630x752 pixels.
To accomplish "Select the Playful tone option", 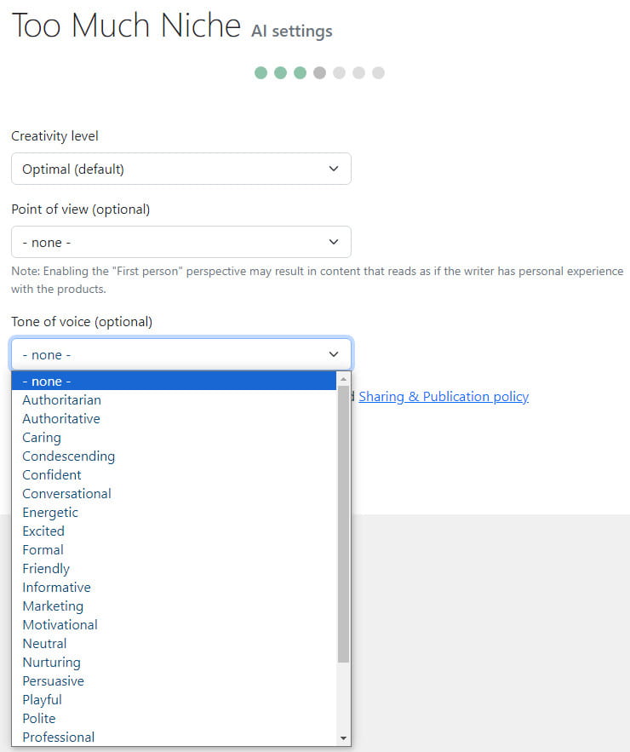I will click(x=174, y=700).
